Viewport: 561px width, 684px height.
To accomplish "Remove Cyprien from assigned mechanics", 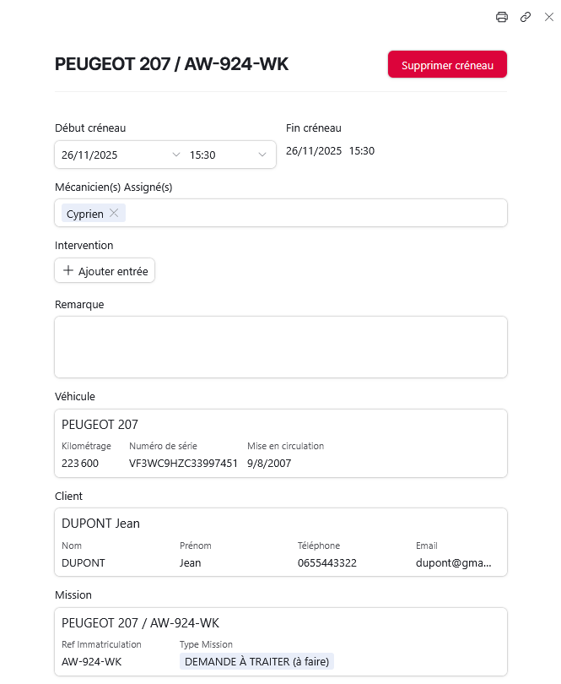I will (114, 214).
